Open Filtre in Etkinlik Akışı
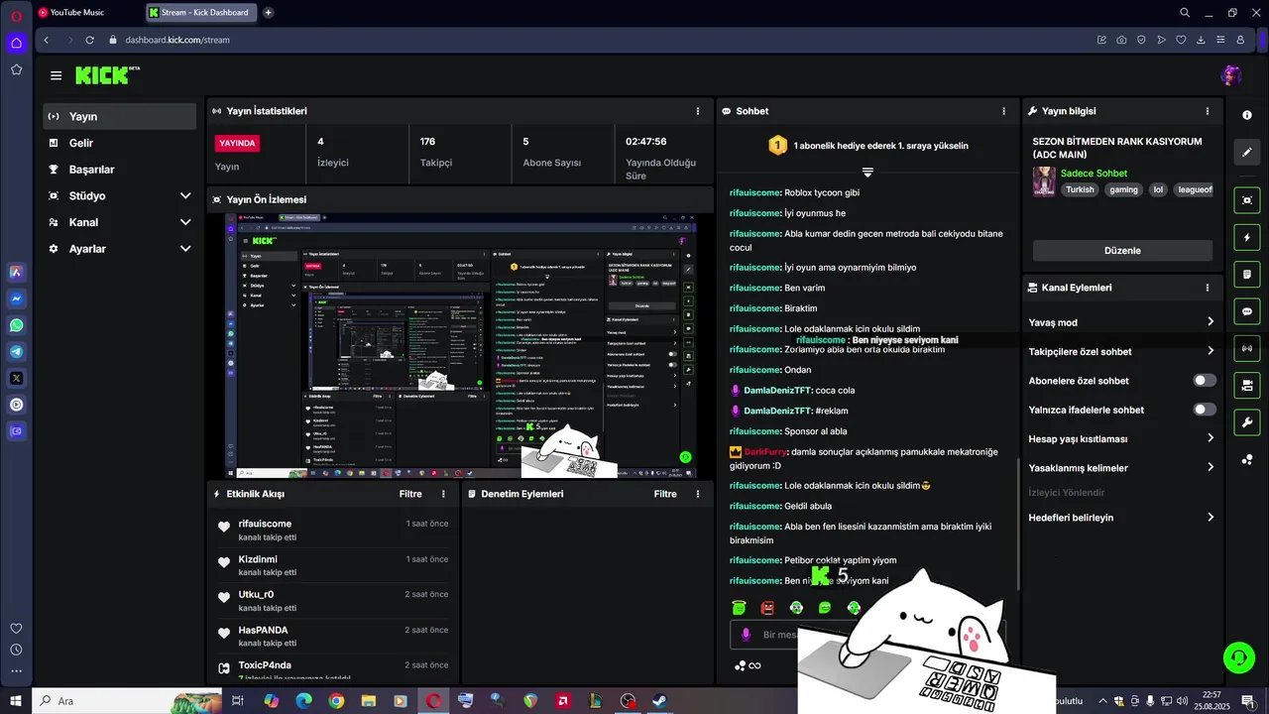Screen dimensions: 1269x714 (x=410, y=494)
